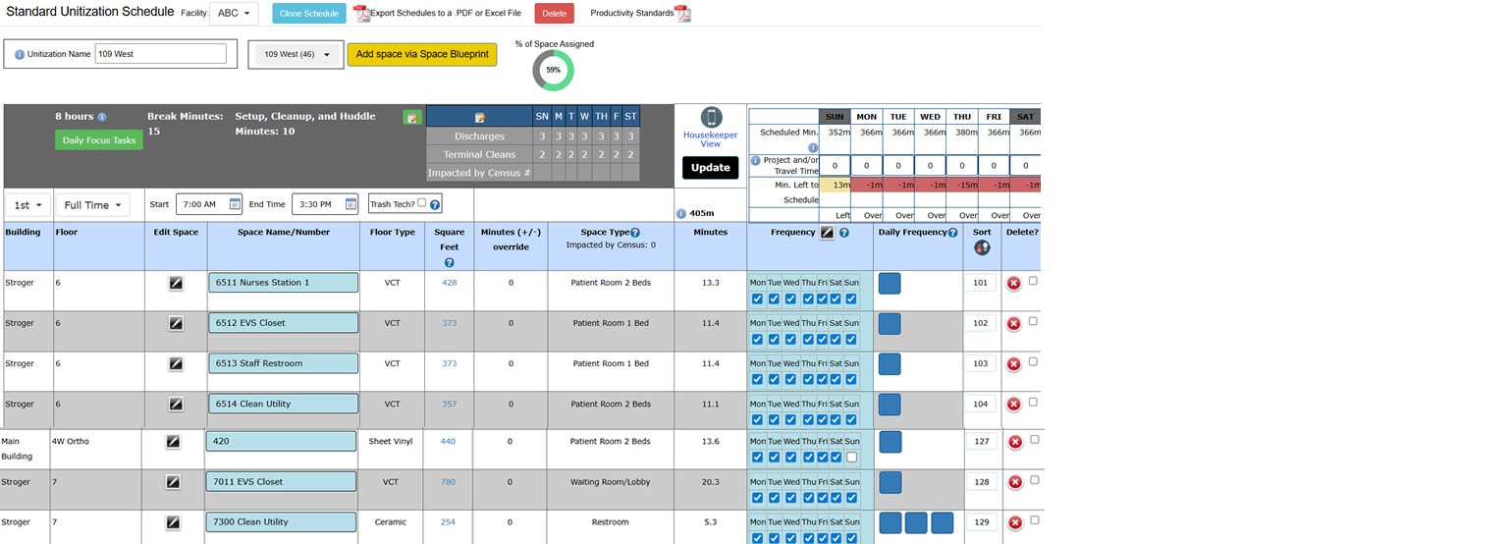Click the blue Daily Frequency swatch for 6512
This screenshot has height=544, width=1512.
[x=890, y=324]
